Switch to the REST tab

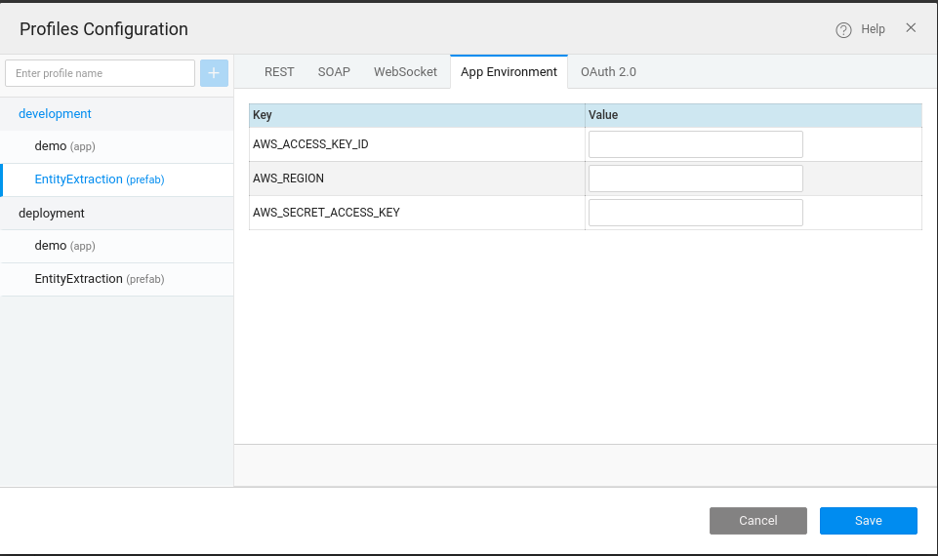pyautogui.click(x=279, y=72)
